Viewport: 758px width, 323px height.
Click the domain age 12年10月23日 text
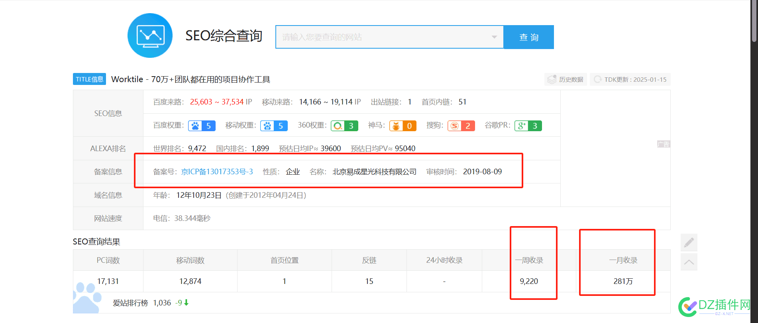[199, 195]
